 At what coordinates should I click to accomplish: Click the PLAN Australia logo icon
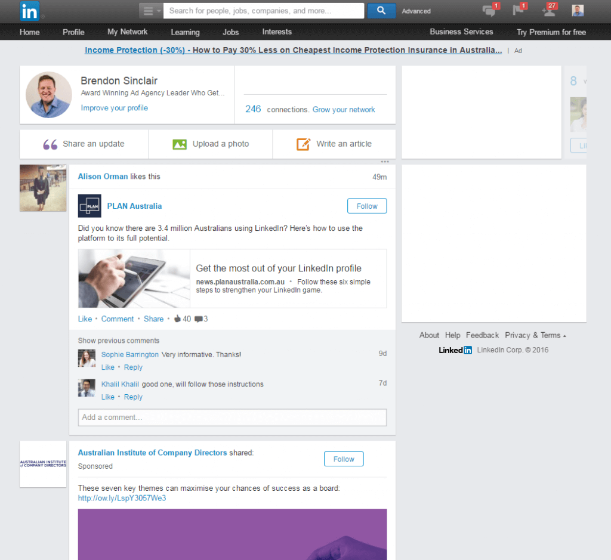tap(90, 206)
